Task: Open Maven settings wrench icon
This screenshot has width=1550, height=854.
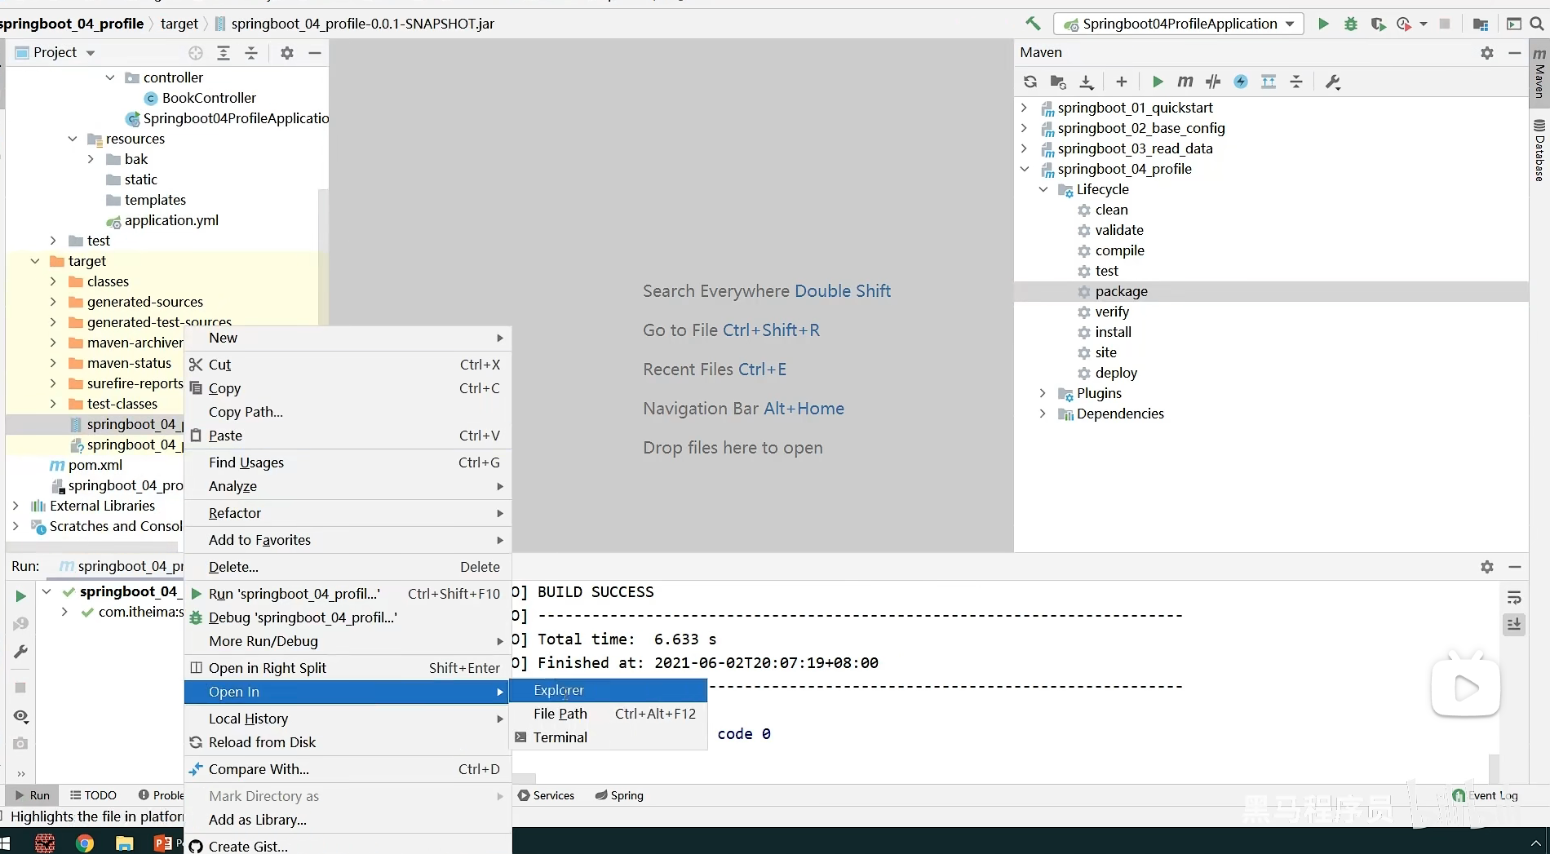Action: [x=1333, y=82]
